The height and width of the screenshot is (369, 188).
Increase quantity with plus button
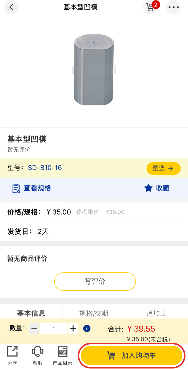(x=73, y=328)
